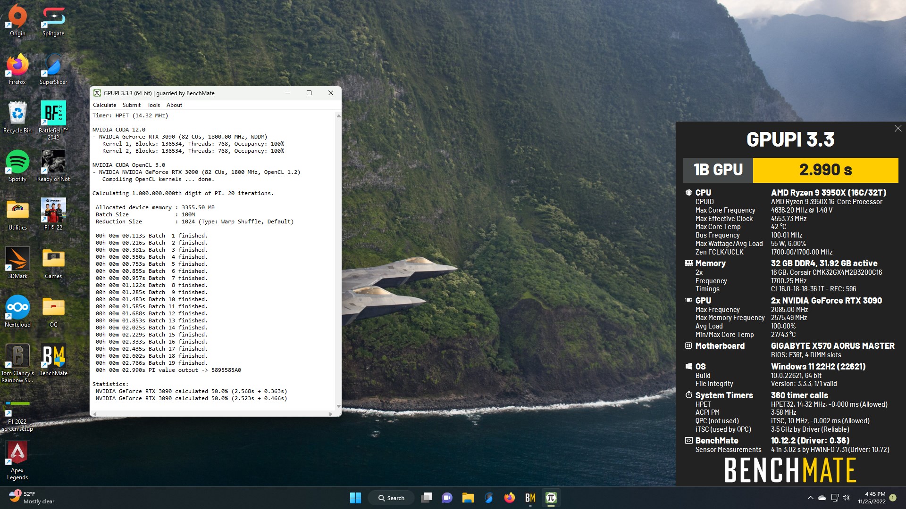Image resolution: width=906 pixels, height=509 pixels.
Task: Click the 2.990 s result score
Action: (825, 170)
